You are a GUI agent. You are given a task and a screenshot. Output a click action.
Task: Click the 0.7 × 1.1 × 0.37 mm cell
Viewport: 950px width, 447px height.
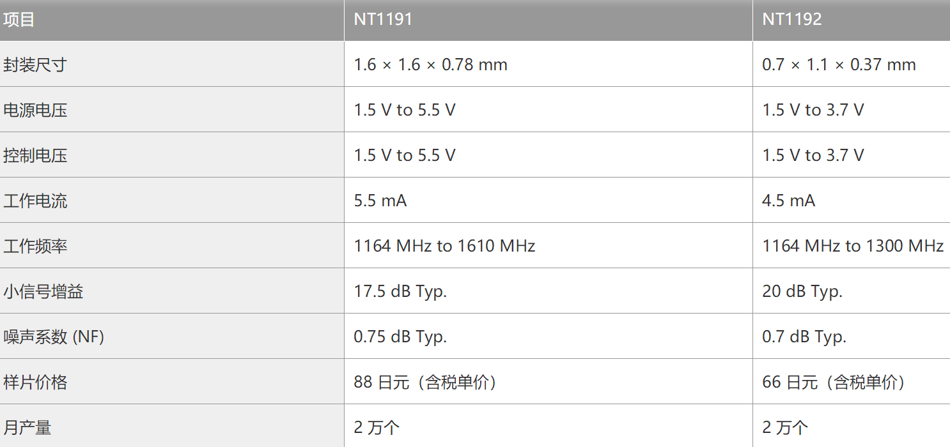839,64
